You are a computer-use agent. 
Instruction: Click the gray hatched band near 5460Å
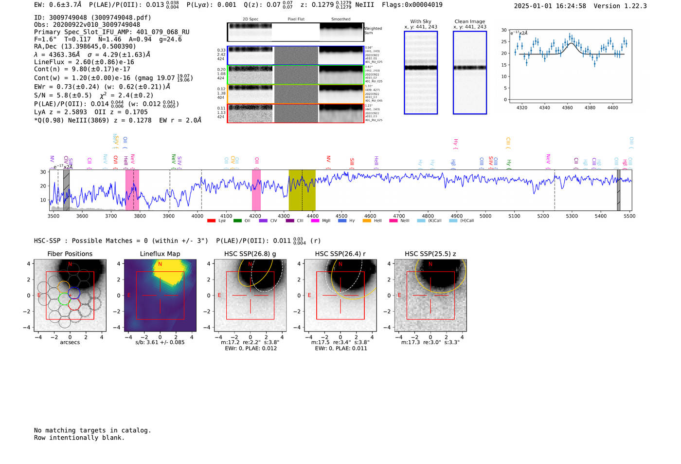[619, 190]
